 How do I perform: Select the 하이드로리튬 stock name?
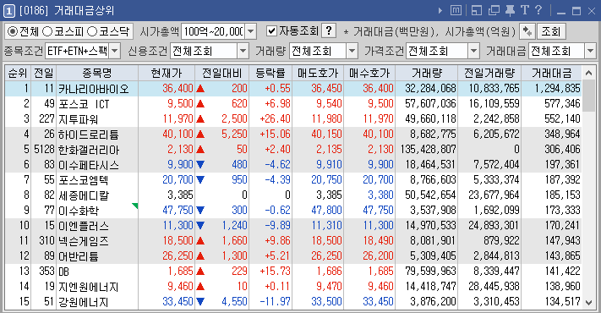89,135
